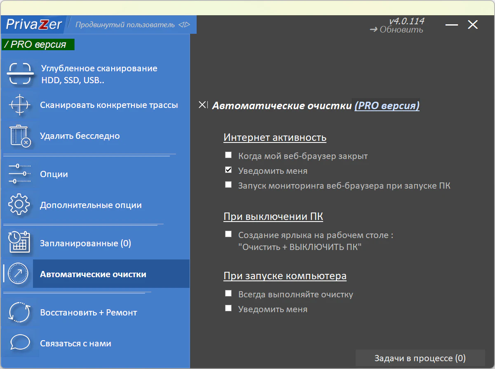Click the green '/ PRO версия' badge
Viewport: 495px width, 369px height.
[x=38, y=44]
